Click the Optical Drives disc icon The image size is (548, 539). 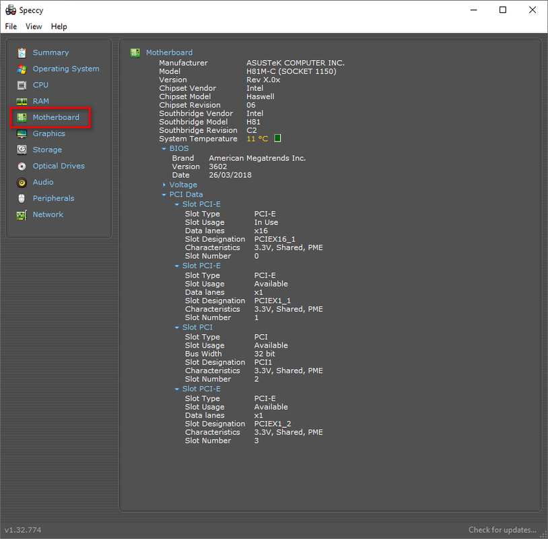coord(22,166)
